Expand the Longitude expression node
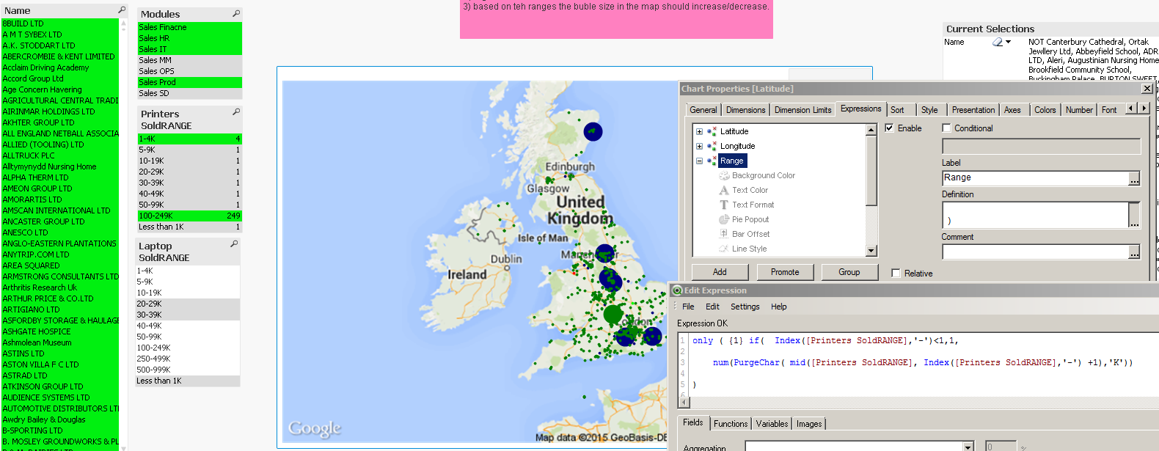The height and width of the screenshot is (451, 1159). point(699,147)
